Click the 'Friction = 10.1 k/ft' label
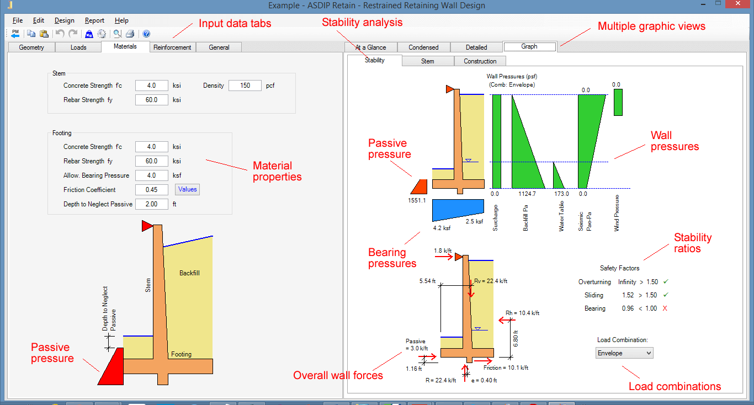Image resolution: width=754 pixels, height=405 pixels. [x=506, y=367]
